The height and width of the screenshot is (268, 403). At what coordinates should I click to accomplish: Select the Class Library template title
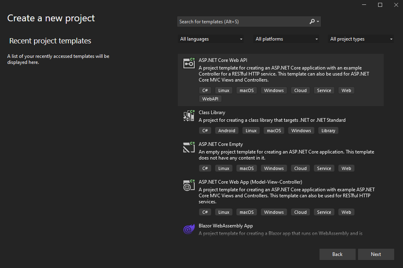point(212,113)
